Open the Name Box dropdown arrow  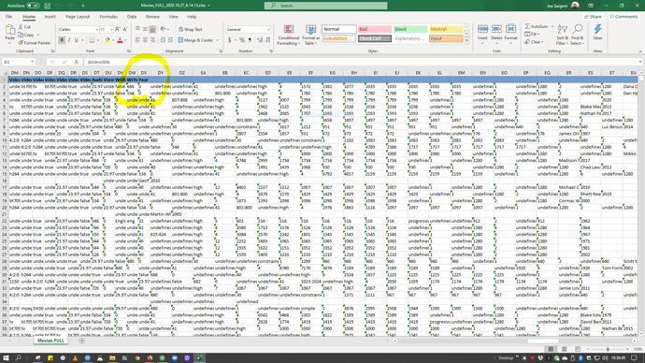tap(32, 62)
